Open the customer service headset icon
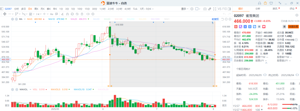 [260, 3]
